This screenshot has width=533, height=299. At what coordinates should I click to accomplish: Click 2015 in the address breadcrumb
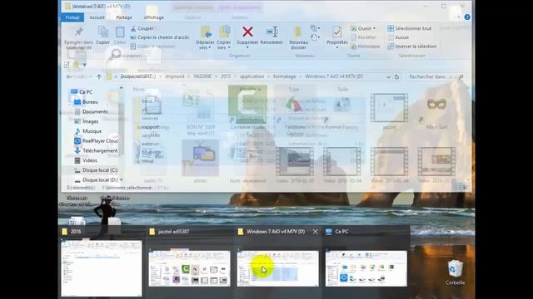[226, 76]
